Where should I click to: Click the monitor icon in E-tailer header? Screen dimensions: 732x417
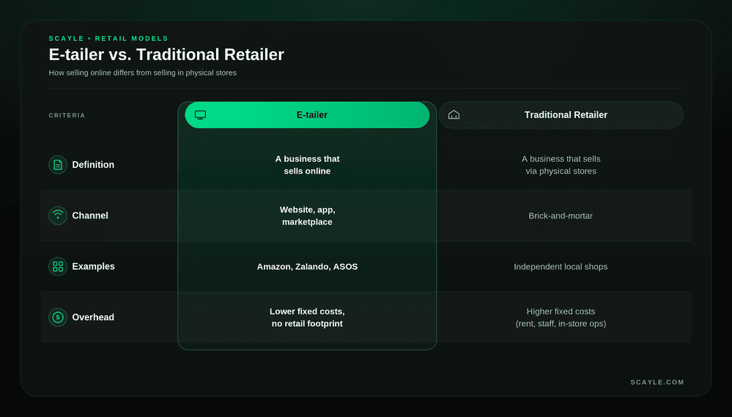[x=200, y=115]
